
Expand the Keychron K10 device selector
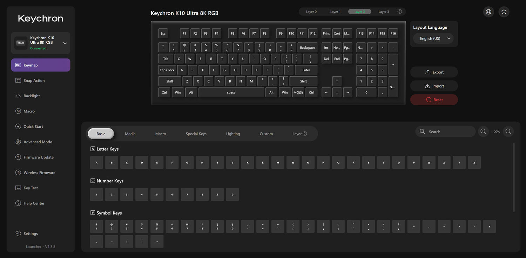tap(41, 43)
